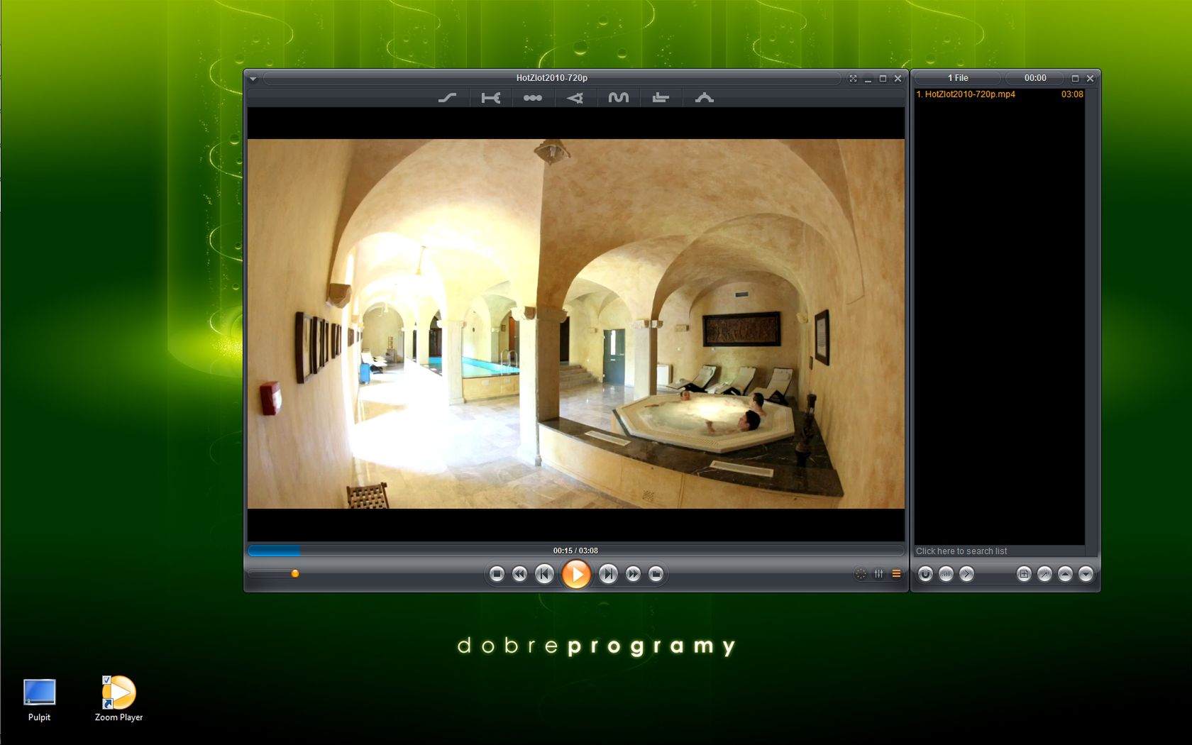
Task: Click the 03:08 duration in the playlist row
Action: coord(1072,94)
